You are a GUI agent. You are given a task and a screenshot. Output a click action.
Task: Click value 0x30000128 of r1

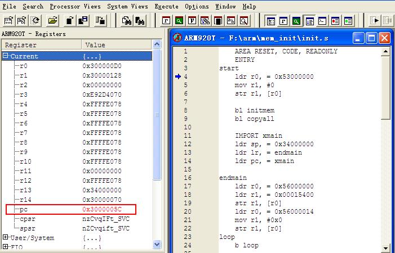click(x=102, y=75)
